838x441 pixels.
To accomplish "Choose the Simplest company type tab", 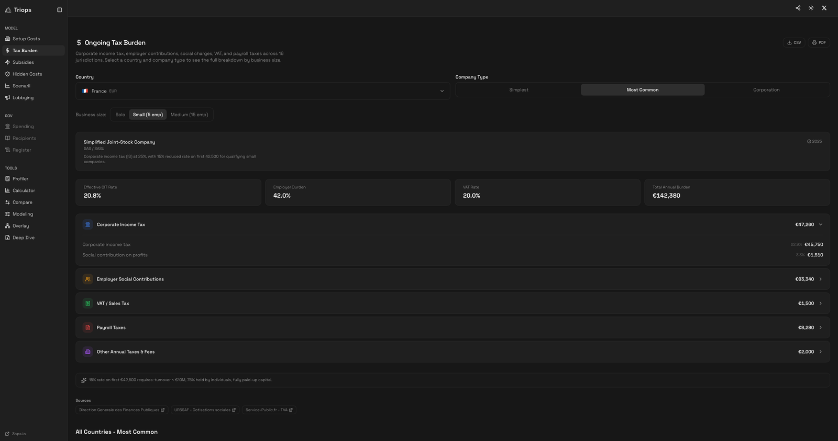I will pyautogui.click(x=519, y=90).
